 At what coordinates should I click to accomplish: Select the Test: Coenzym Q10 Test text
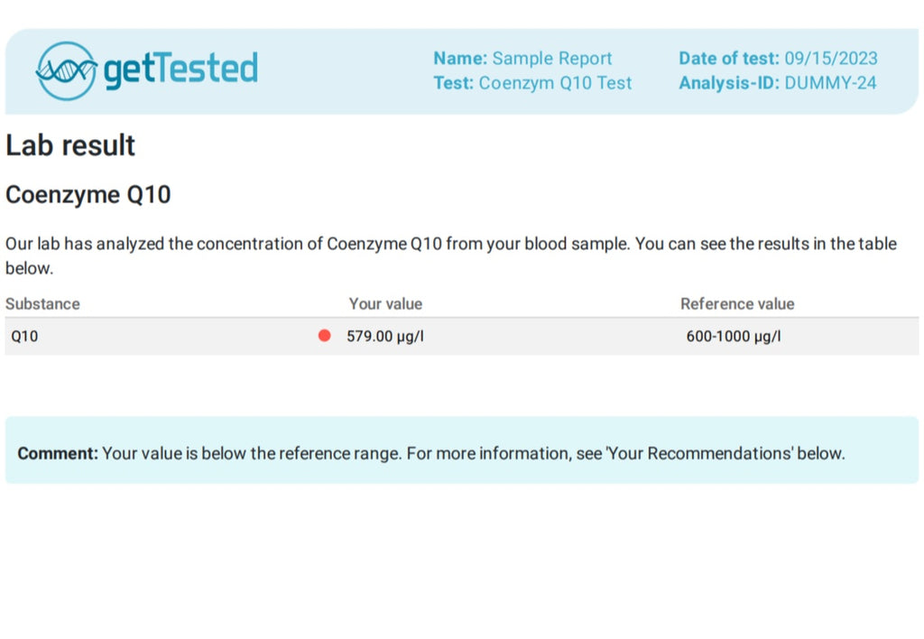532,83
